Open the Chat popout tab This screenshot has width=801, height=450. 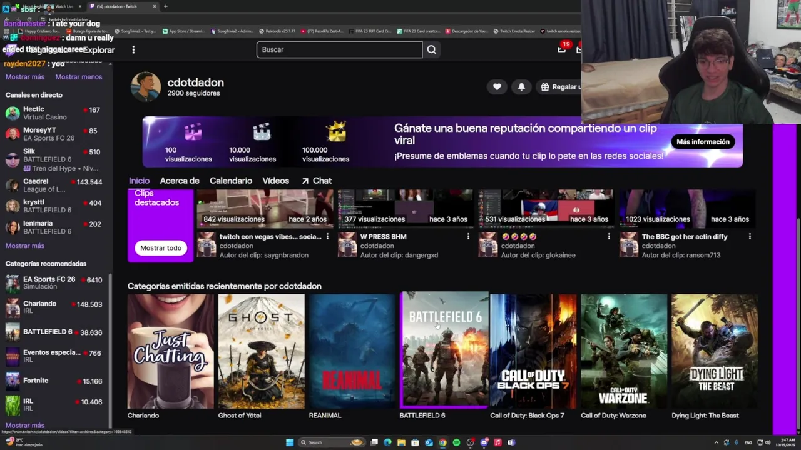(317, 181)
